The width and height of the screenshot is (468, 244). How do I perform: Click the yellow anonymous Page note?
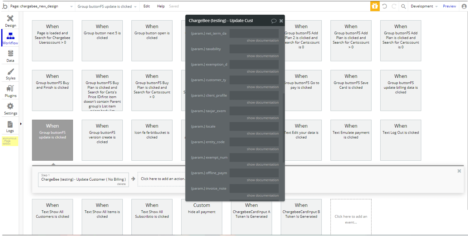tap(10, 141)
